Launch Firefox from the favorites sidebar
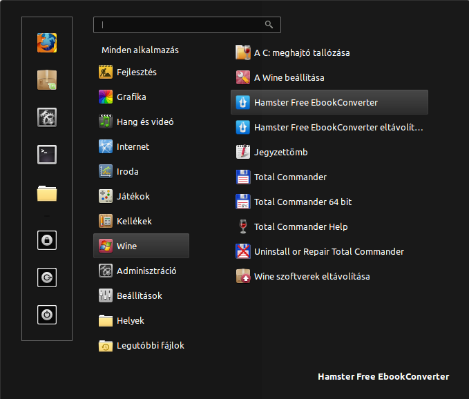 click(x=47, y=43)
